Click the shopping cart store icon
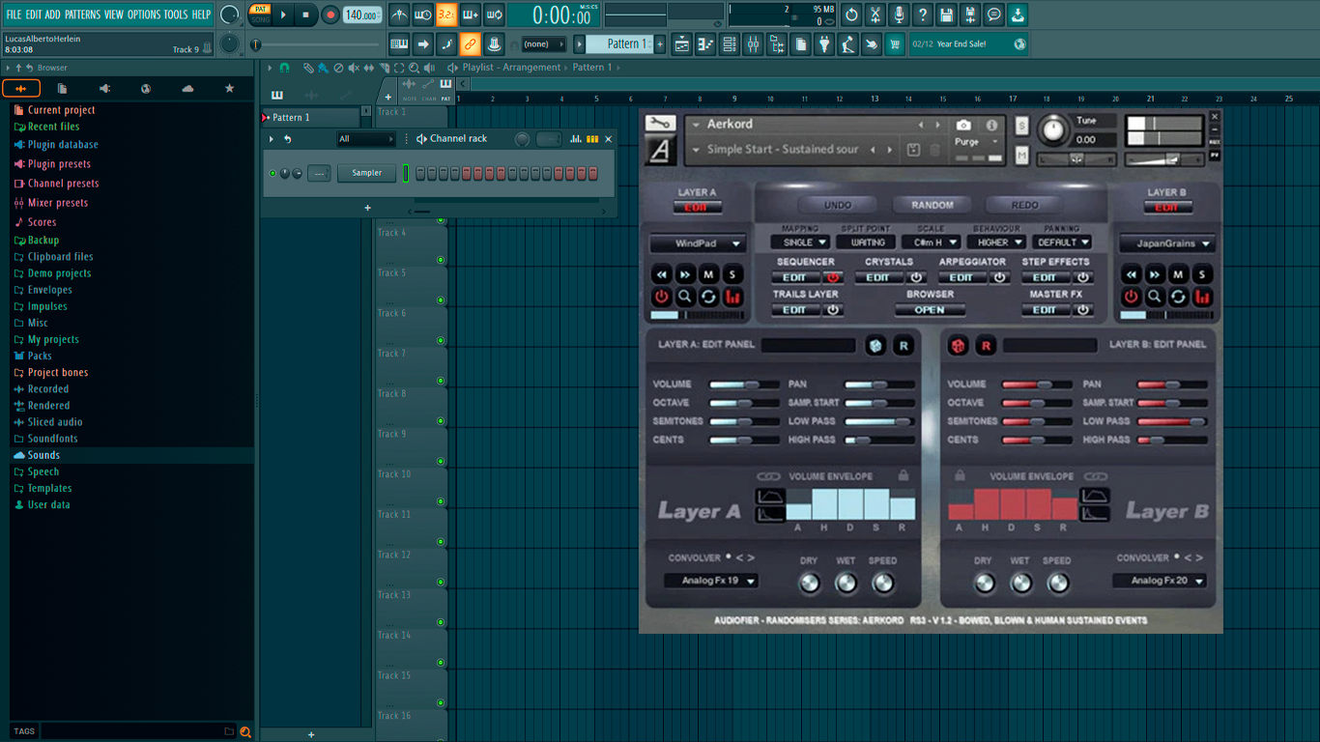The image size is (1320, 742). (895, 43)
